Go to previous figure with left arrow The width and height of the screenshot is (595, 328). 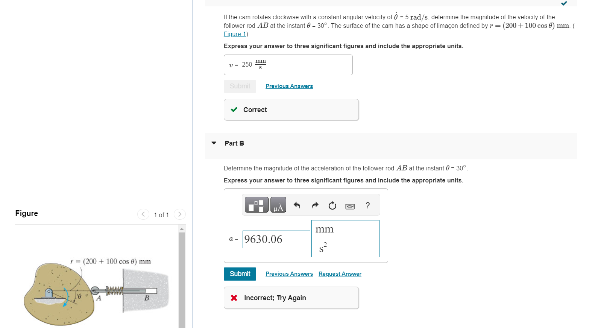(143, 214)
